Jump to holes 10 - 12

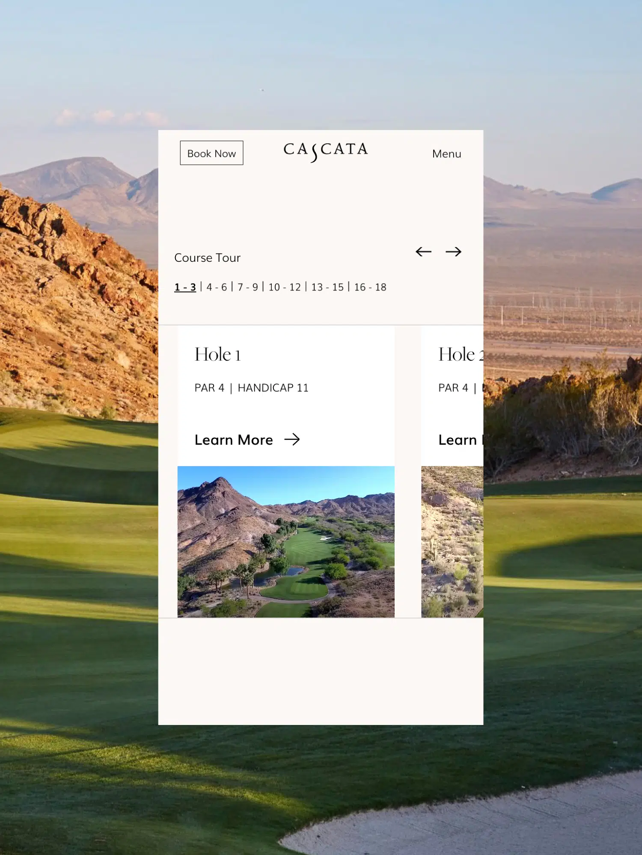click(285, 287)
